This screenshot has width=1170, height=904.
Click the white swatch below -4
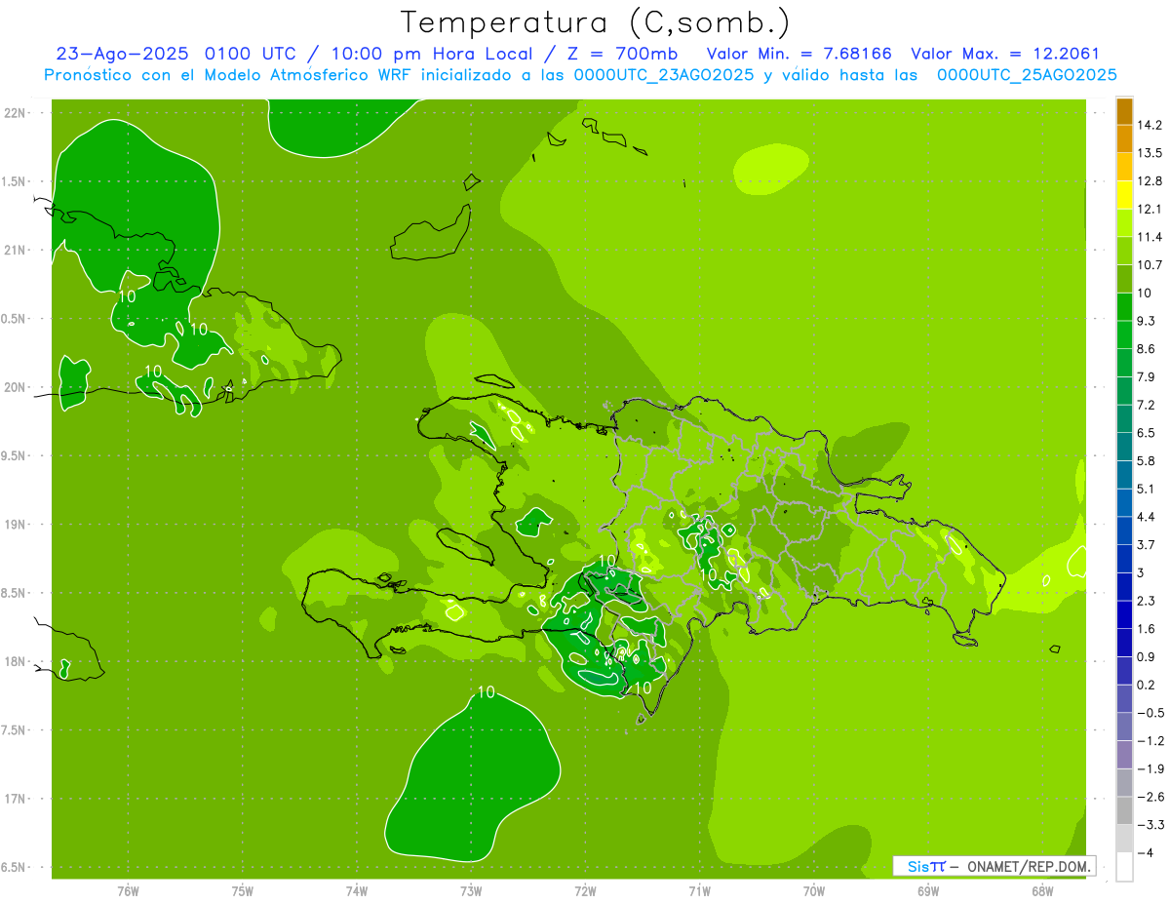1124,867
